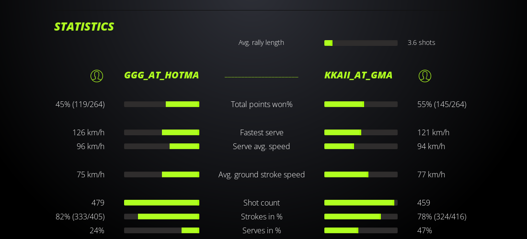Viewport: 527px width, 239px height.
Task: Click the Total points won% label
Action: point(262,104)
